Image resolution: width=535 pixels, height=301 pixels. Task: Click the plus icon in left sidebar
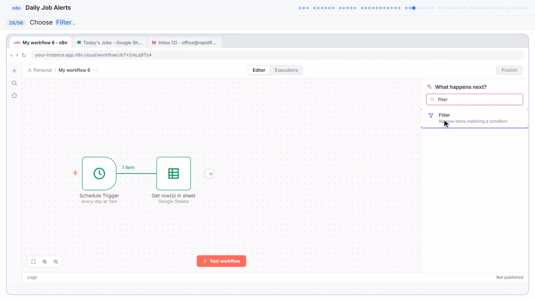point(14,71)
